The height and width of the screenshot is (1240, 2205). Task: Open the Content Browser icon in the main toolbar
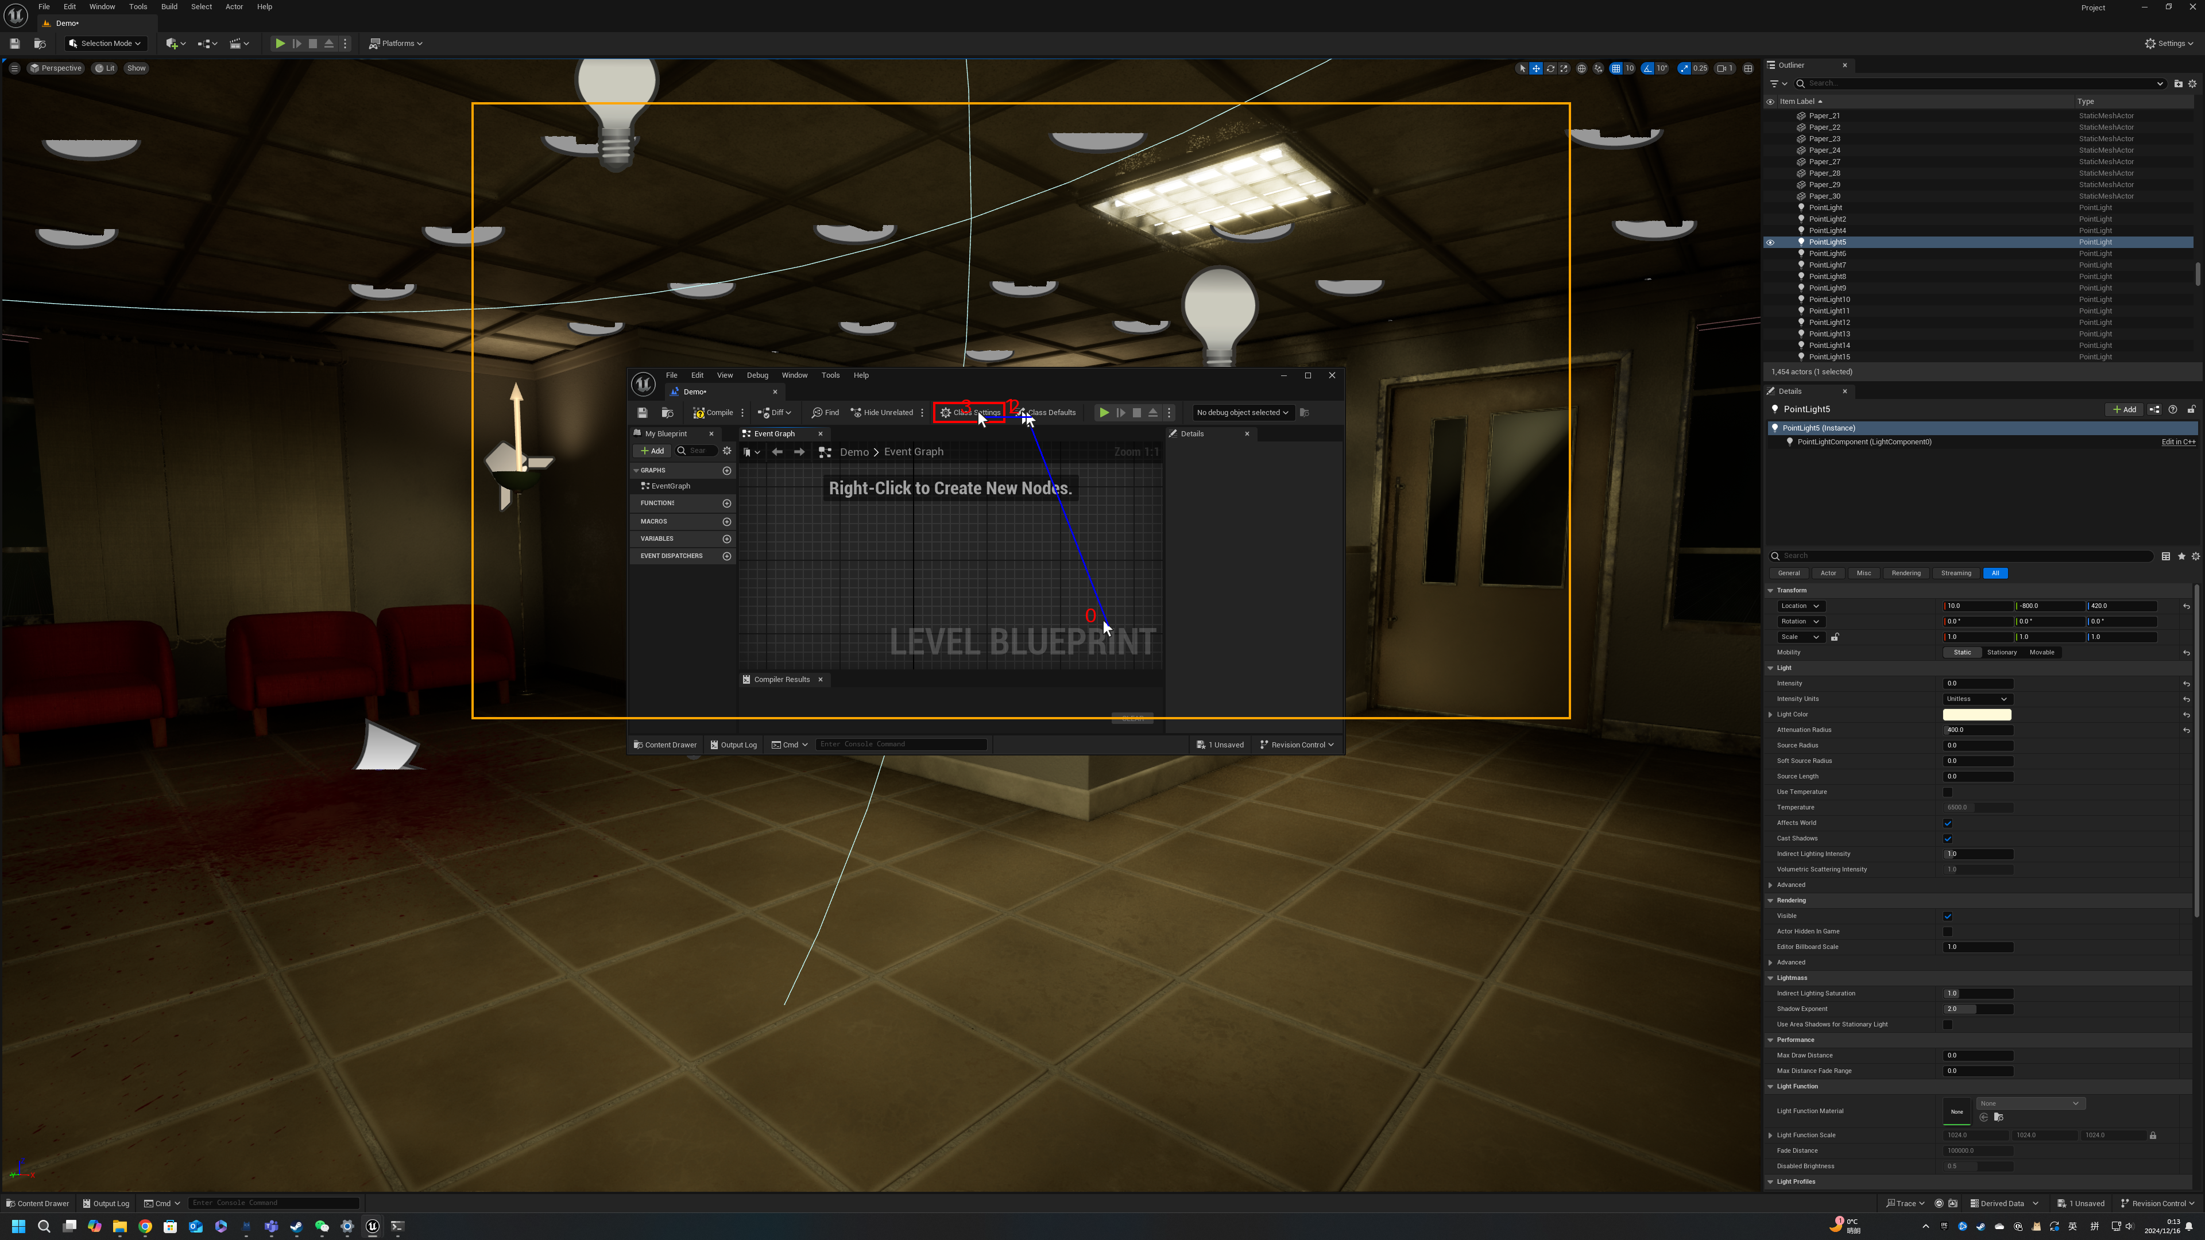(x=40, y=44)
